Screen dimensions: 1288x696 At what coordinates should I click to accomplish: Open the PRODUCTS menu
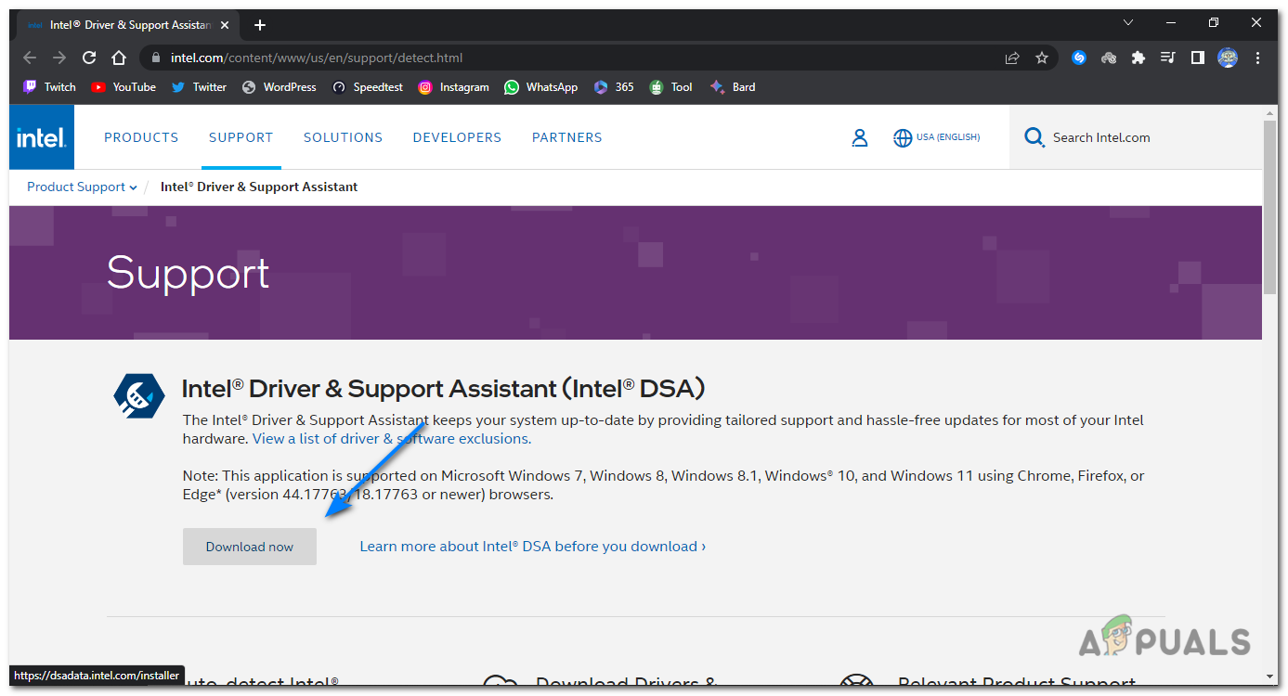[141, 137]
